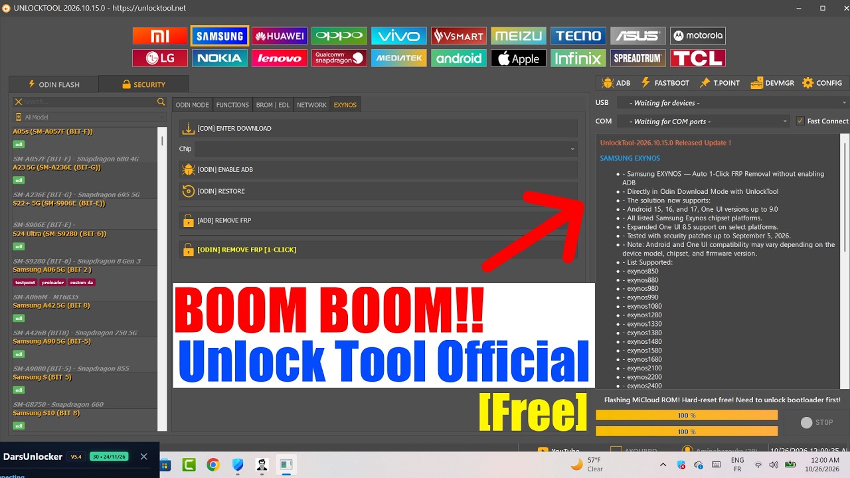Select the Infinix brand logo

tap(578, 58)
